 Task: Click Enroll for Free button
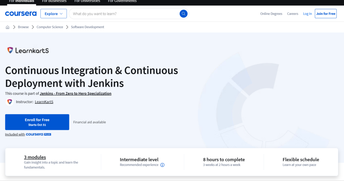[37, 122]
